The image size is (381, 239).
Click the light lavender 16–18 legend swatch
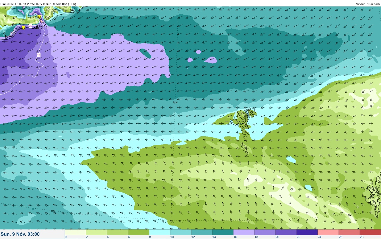244,232
